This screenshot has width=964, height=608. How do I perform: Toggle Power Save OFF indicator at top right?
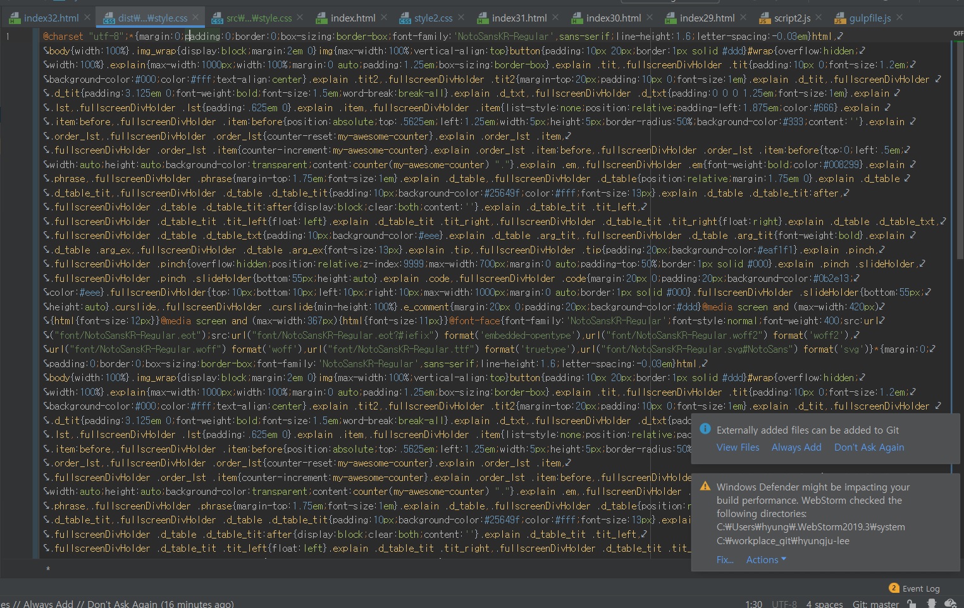point(958,33)
